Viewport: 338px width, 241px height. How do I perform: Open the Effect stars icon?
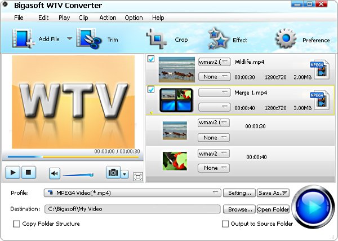217,38
